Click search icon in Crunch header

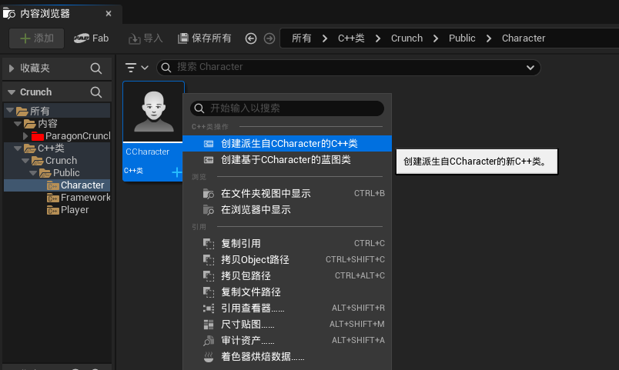(x=96, y=92)
